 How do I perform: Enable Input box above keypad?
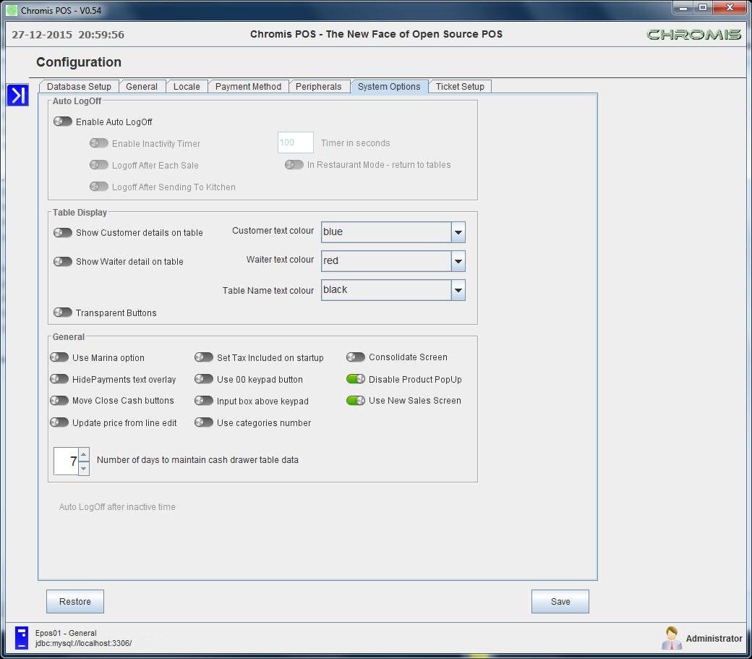pos(204,401)
